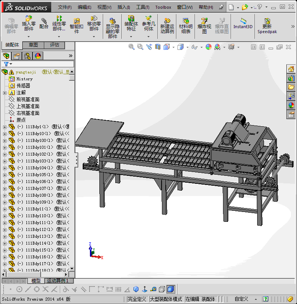Image resolution: width=297 pixels, height=304 pixels.
Task: Click the 爆炸视图 exploded view icon
Action: 204,25
